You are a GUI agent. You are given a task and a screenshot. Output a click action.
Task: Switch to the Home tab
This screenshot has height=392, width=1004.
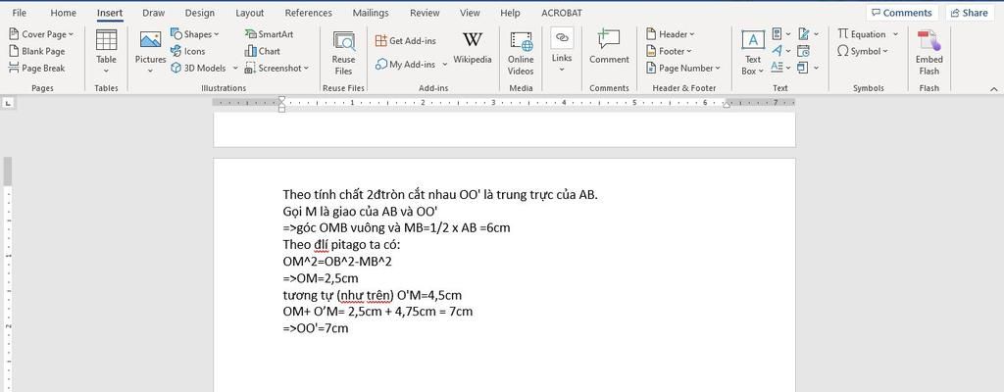click(63, 13)
